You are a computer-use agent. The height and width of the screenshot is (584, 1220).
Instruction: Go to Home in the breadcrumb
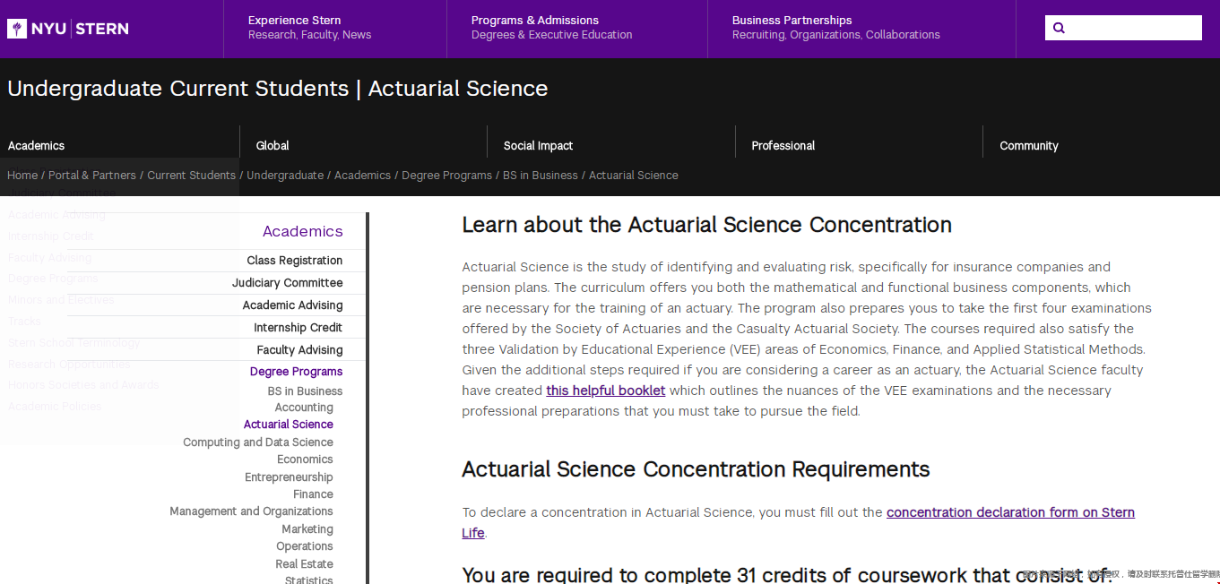point(22,176)
